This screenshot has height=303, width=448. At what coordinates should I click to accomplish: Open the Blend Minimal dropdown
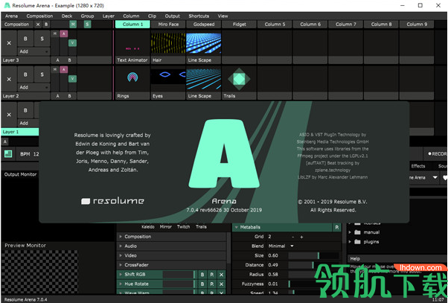[281, 246]
